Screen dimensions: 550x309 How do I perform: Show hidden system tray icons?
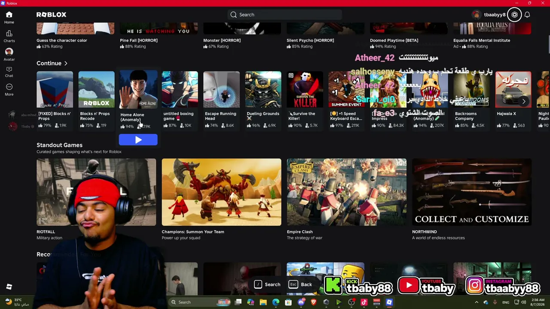click(x=477, y=302)
